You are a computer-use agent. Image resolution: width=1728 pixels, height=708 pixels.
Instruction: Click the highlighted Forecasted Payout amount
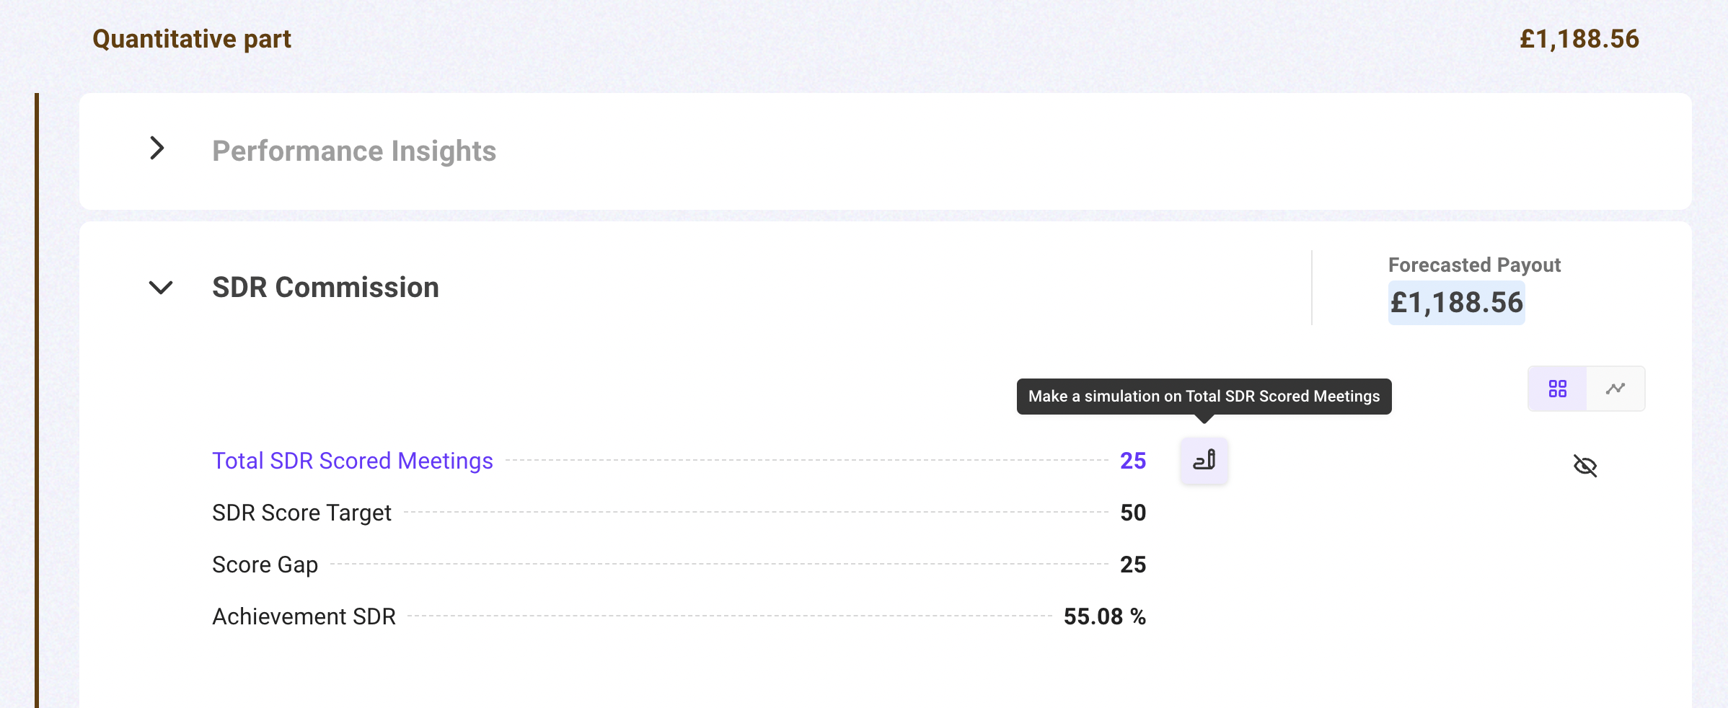pyautogui.click(x=1456, y=303)
